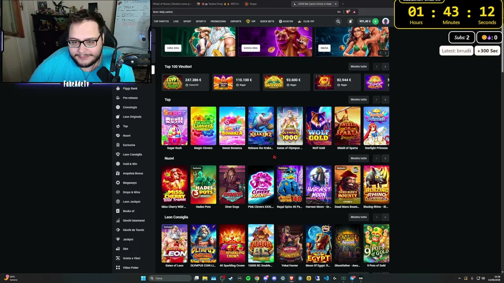Show previous Leon Consiglia games

click(x=376, y=217)
